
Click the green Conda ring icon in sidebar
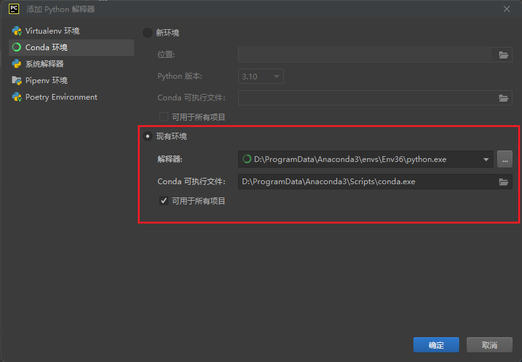(x=17, y=47)
